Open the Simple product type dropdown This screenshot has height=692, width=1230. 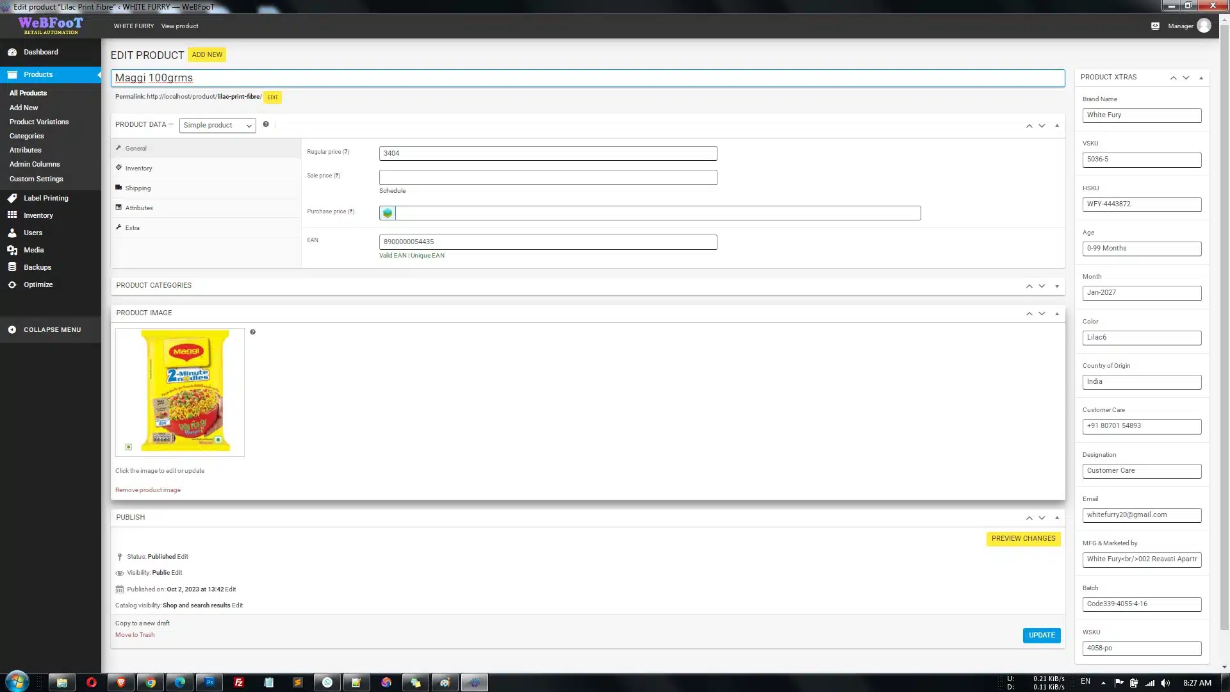coord(217,126)
